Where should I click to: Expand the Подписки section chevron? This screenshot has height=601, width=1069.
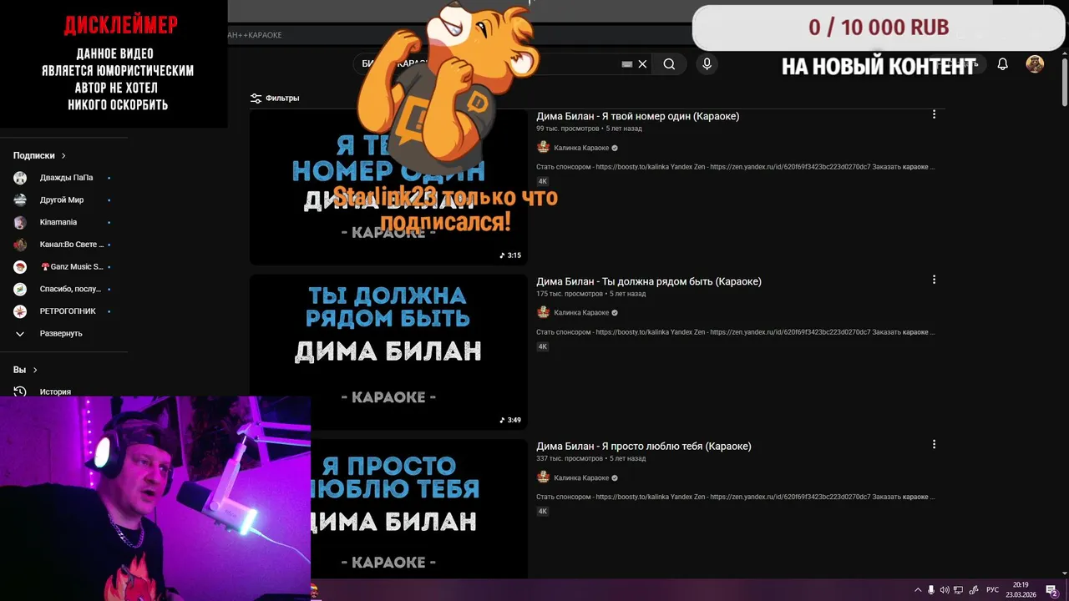coord(63,155)
